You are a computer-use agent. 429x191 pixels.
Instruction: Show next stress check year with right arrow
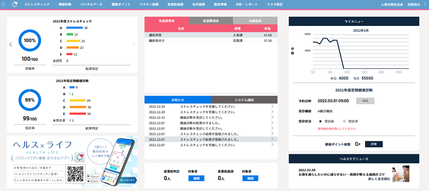pyautogui.click(x=134, y=44)
